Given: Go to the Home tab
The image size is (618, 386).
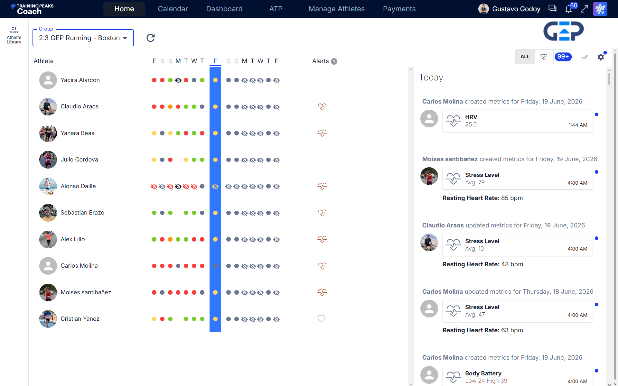Looking at the screenshot, I should [124, 9].
